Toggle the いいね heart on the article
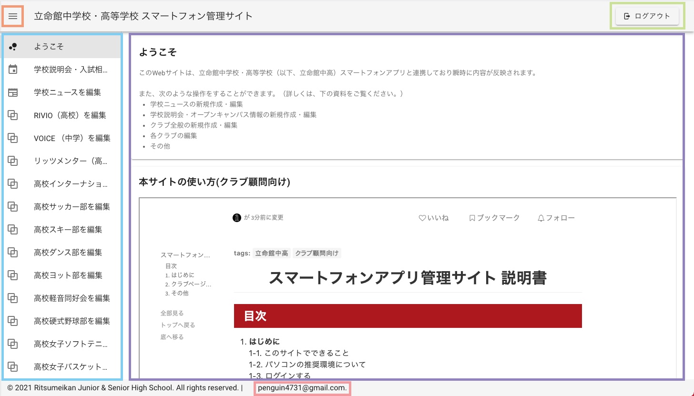Viewport: 694px width, 396px height. [433, 218]
